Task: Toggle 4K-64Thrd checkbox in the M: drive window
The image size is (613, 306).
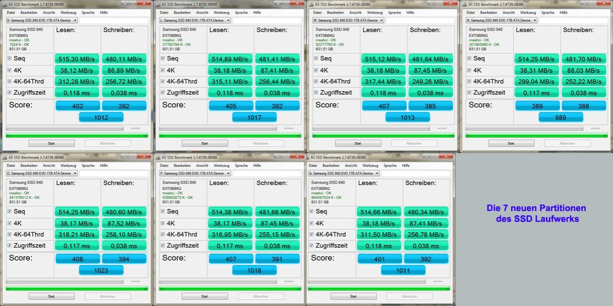Action: [x=316, y=81]
